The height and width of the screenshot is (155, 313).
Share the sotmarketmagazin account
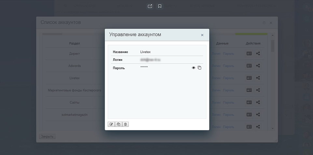click(258, 114)
